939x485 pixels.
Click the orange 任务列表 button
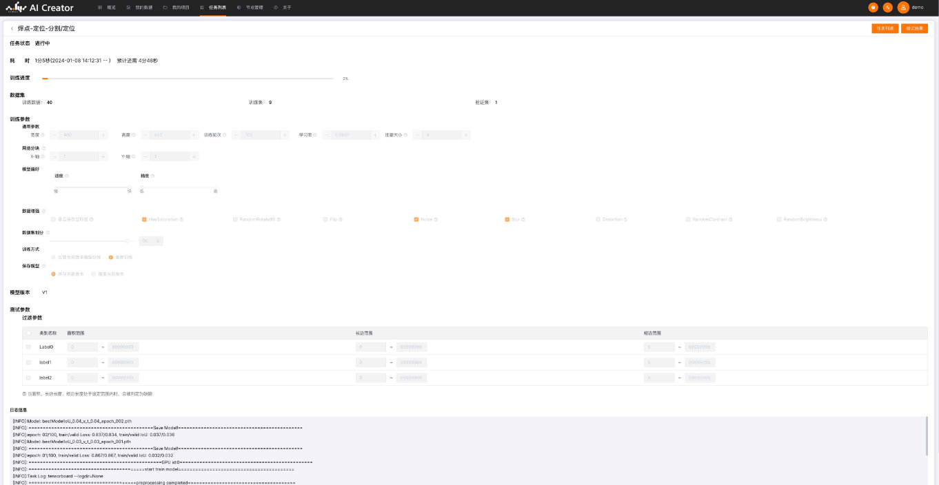tap(885, 28)
